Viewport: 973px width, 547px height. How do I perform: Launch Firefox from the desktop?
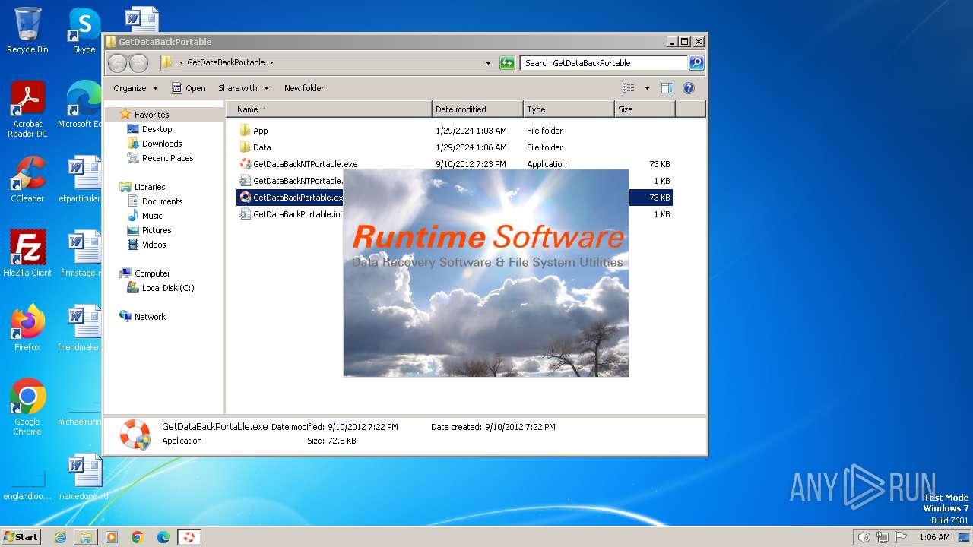click(27, 328)
